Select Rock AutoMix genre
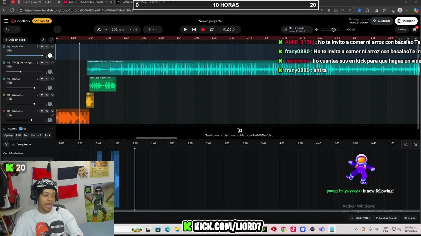421x236 pixels. click(48, 135)
